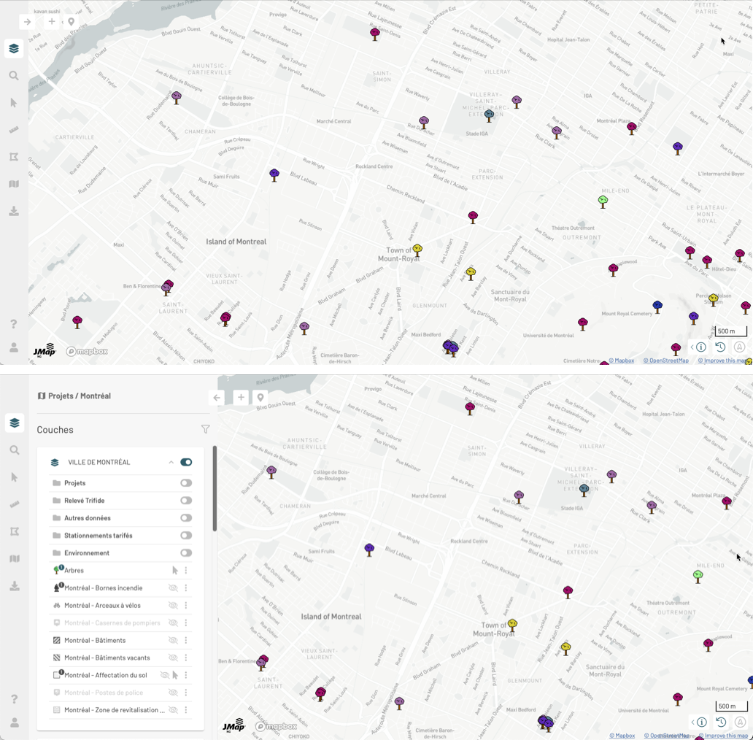Click selection cursor on Affectation du sol
The width and height of the screenshot is (753, 740).
click(175, 676)
